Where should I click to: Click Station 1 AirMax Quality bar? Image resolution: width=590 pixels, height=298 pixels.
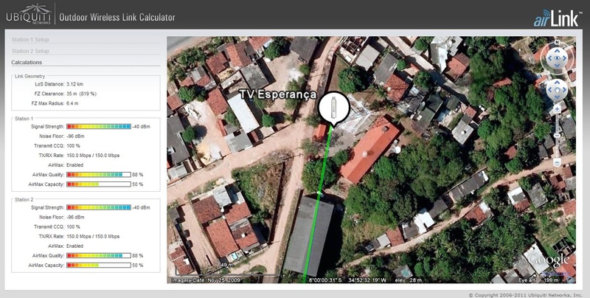(x=99, y=175)
